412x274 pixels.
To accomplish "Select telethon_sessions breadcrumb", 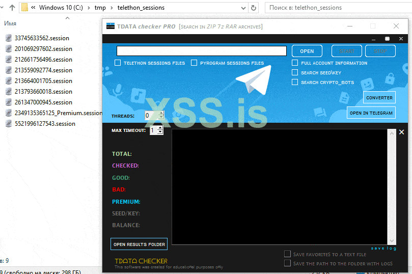I will tap(141, 8).
